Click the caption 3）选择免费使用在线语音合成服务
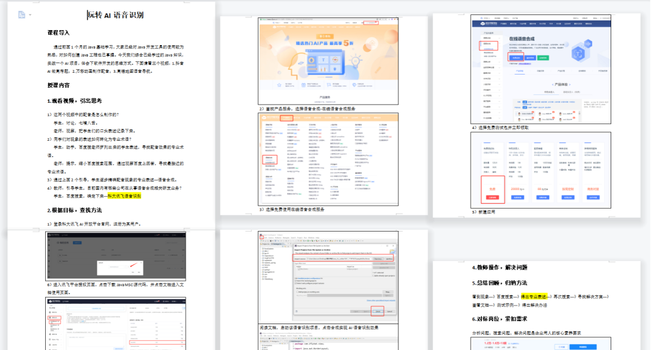This screenshot has width=651, height=350. tap(292, 210)
